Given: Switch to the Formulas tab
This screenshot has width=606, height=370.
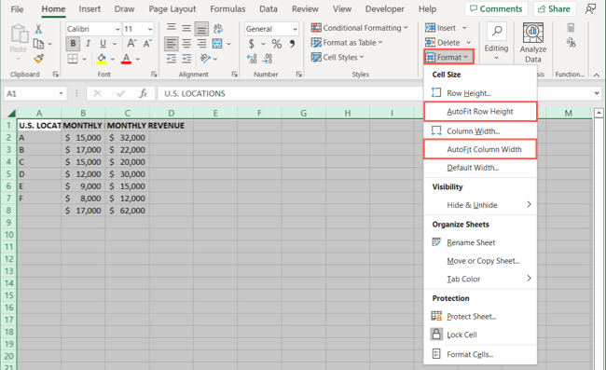Looking at the screenshot, I should 227,9.
